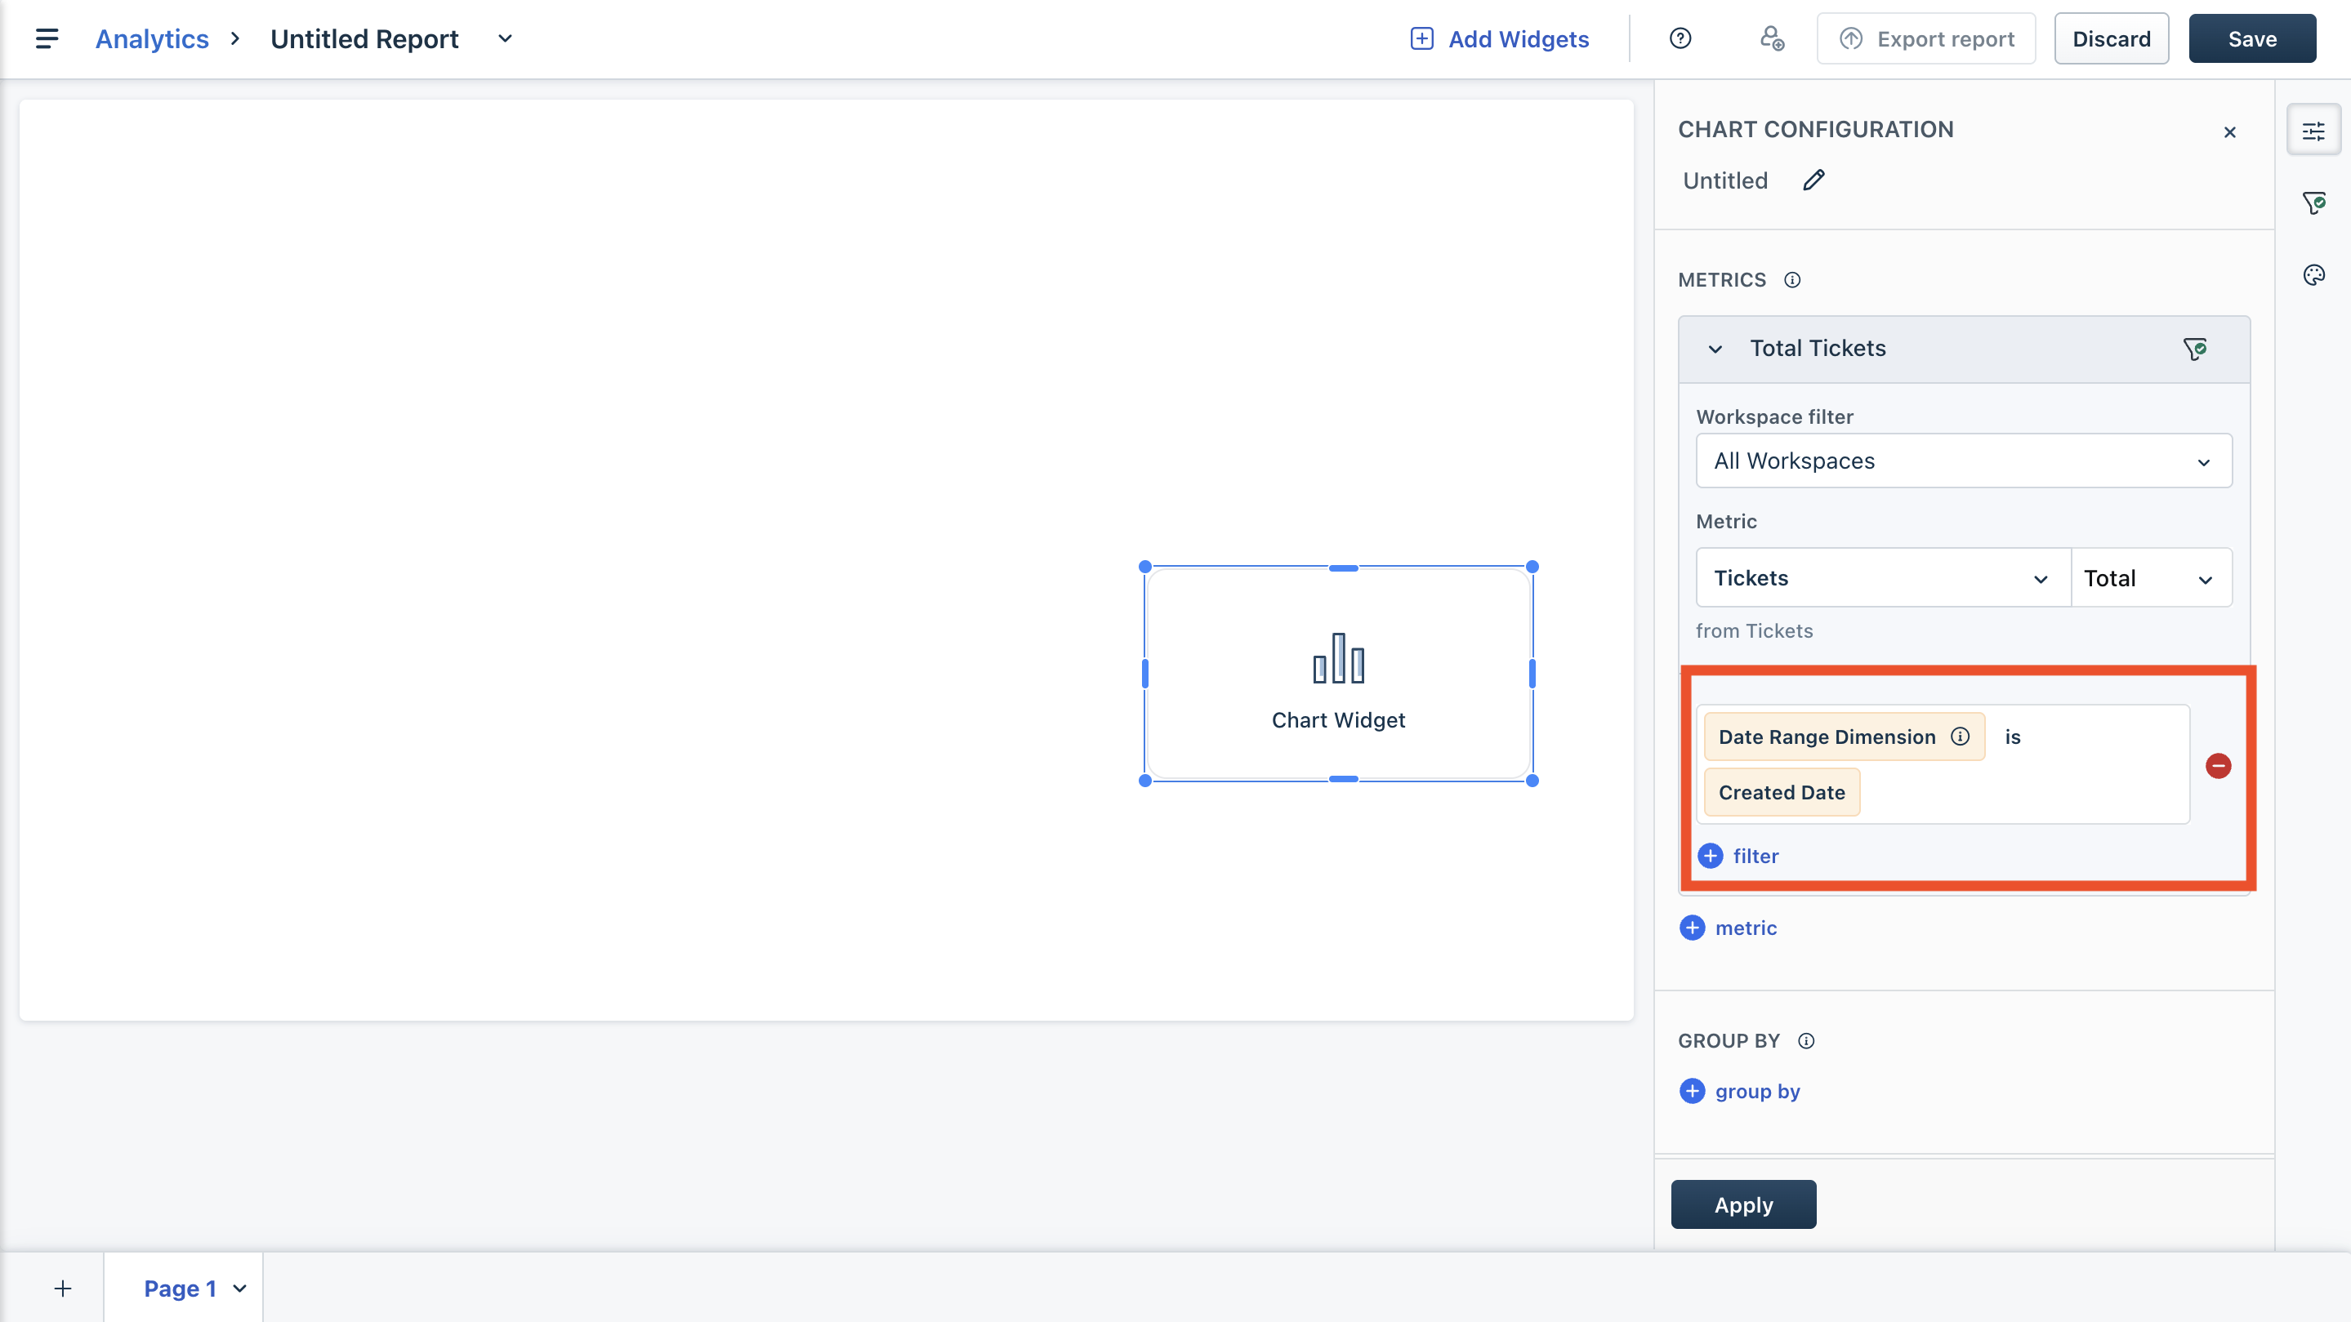Image resolution: width=2351 pixels, height=1322 pixels.
Task: Open Untitled Report name dropdown arrow
Action: click(505, 38)
